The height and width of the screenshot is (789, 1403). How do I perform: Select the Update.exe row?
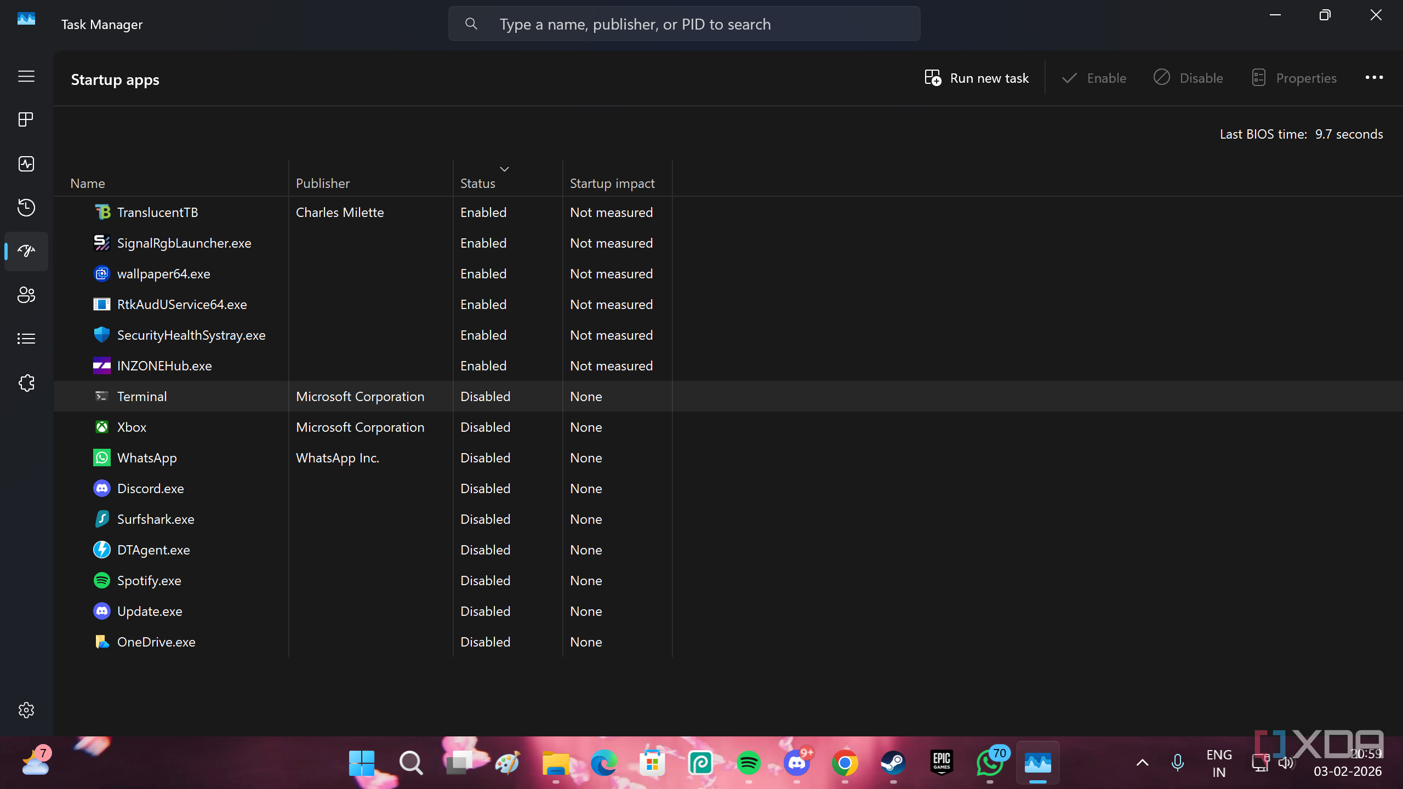coord(728,611)
